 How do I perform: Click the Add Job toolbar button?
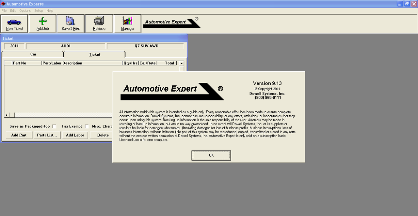pyautogui.click(x=42, y=24)
